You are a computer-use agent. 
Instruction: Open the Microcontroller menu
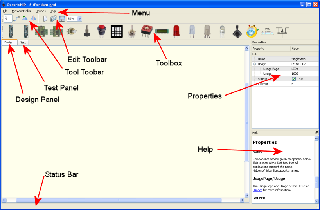point(22,11)
